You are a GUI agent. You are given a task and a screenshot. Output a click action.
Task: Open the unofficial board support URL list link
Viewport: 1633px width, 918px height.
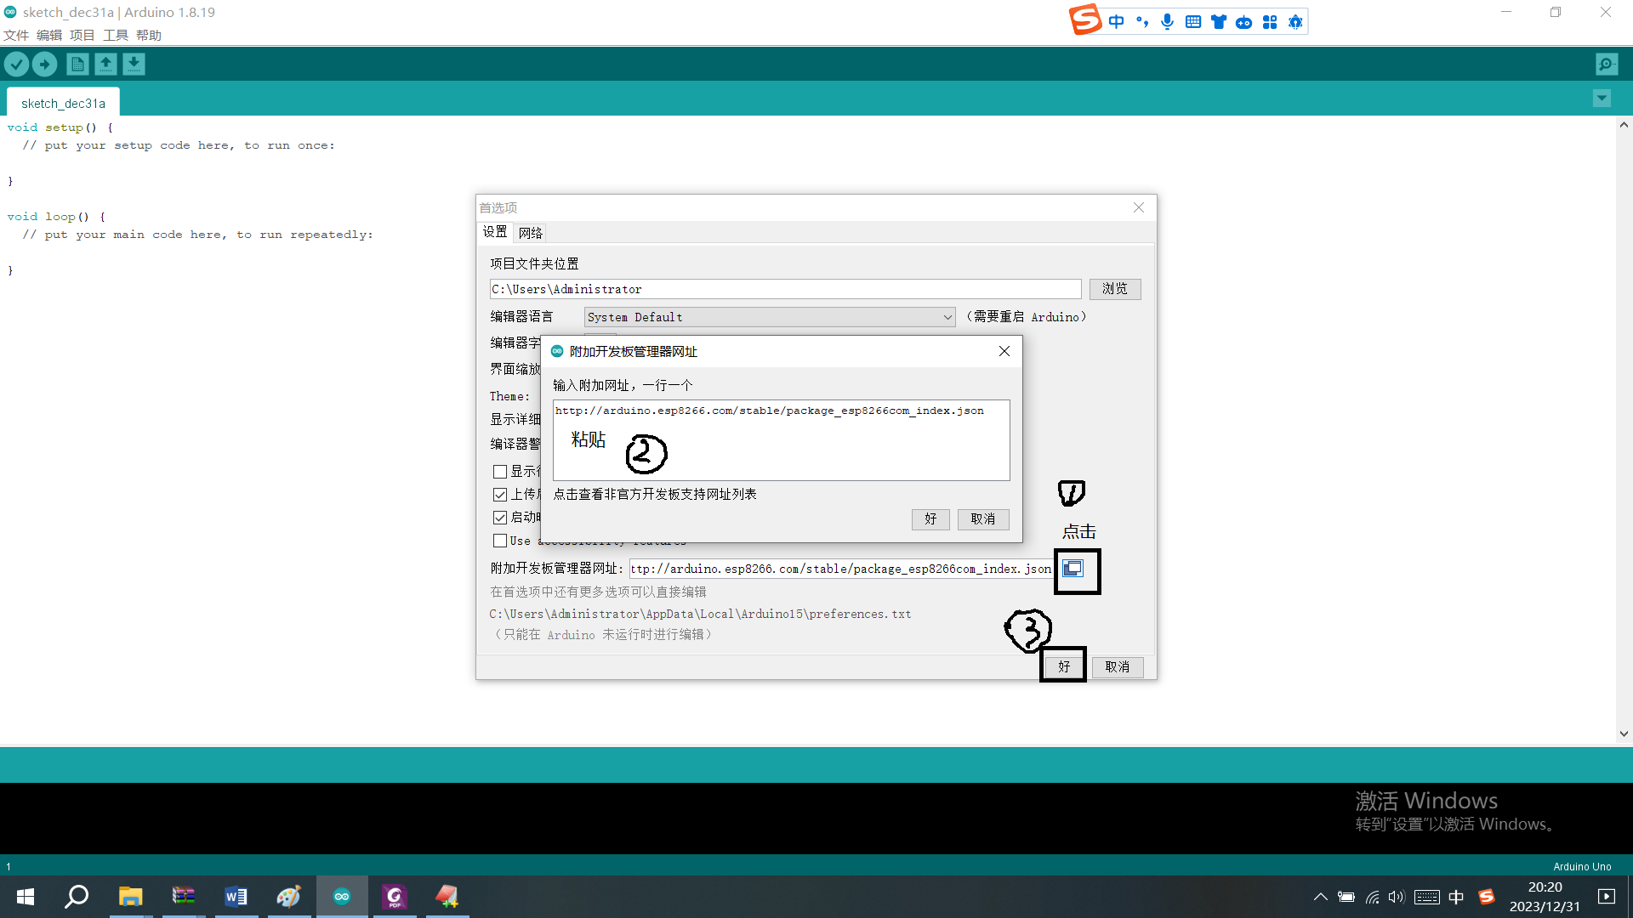[x=654, y=495]
